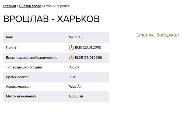182x113 pixels.
Task: Click the Место назначения row label
Action: coord(21,96)
